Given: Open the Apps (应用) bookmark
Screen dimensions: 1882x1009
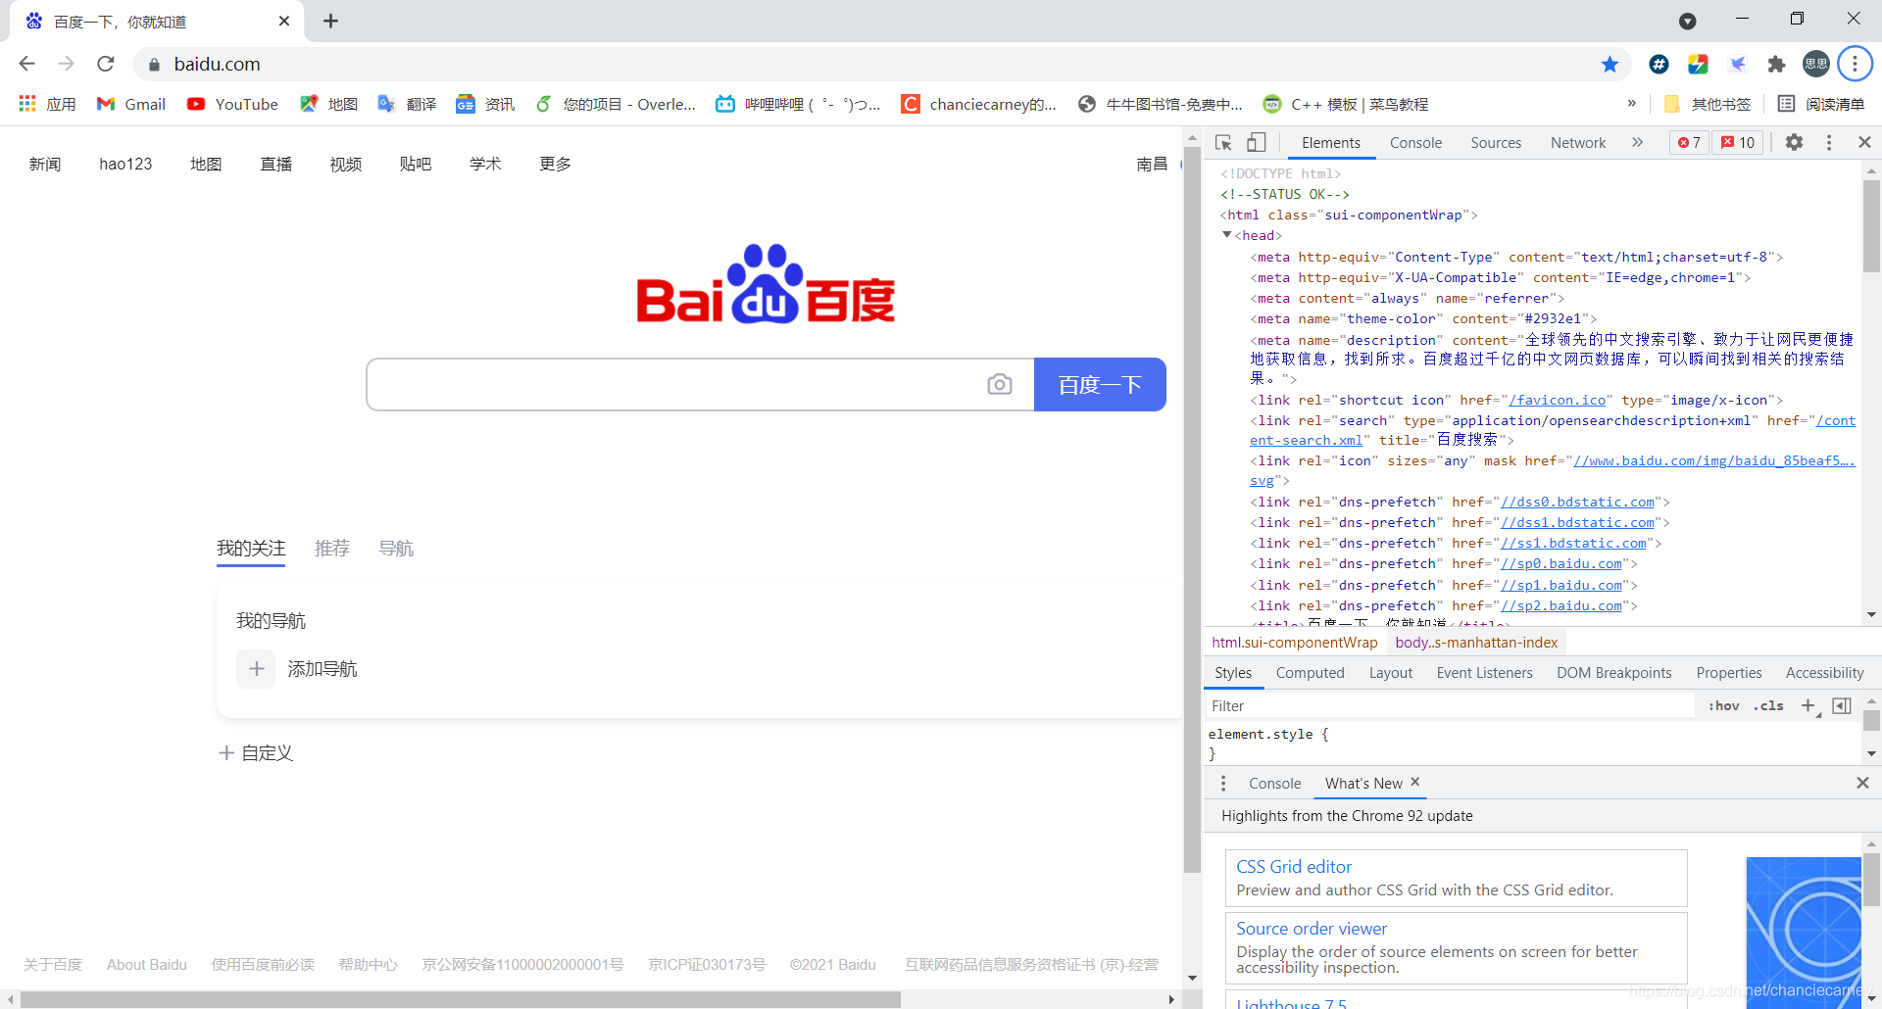Looking at the screenshot, I should (x=47, y=104).
